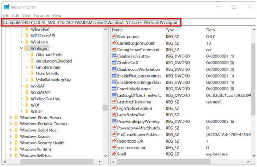Viewport: 257px width, 167px height.
Task: Click the AlternateShells folder icon
Action: tap(32, 54)
